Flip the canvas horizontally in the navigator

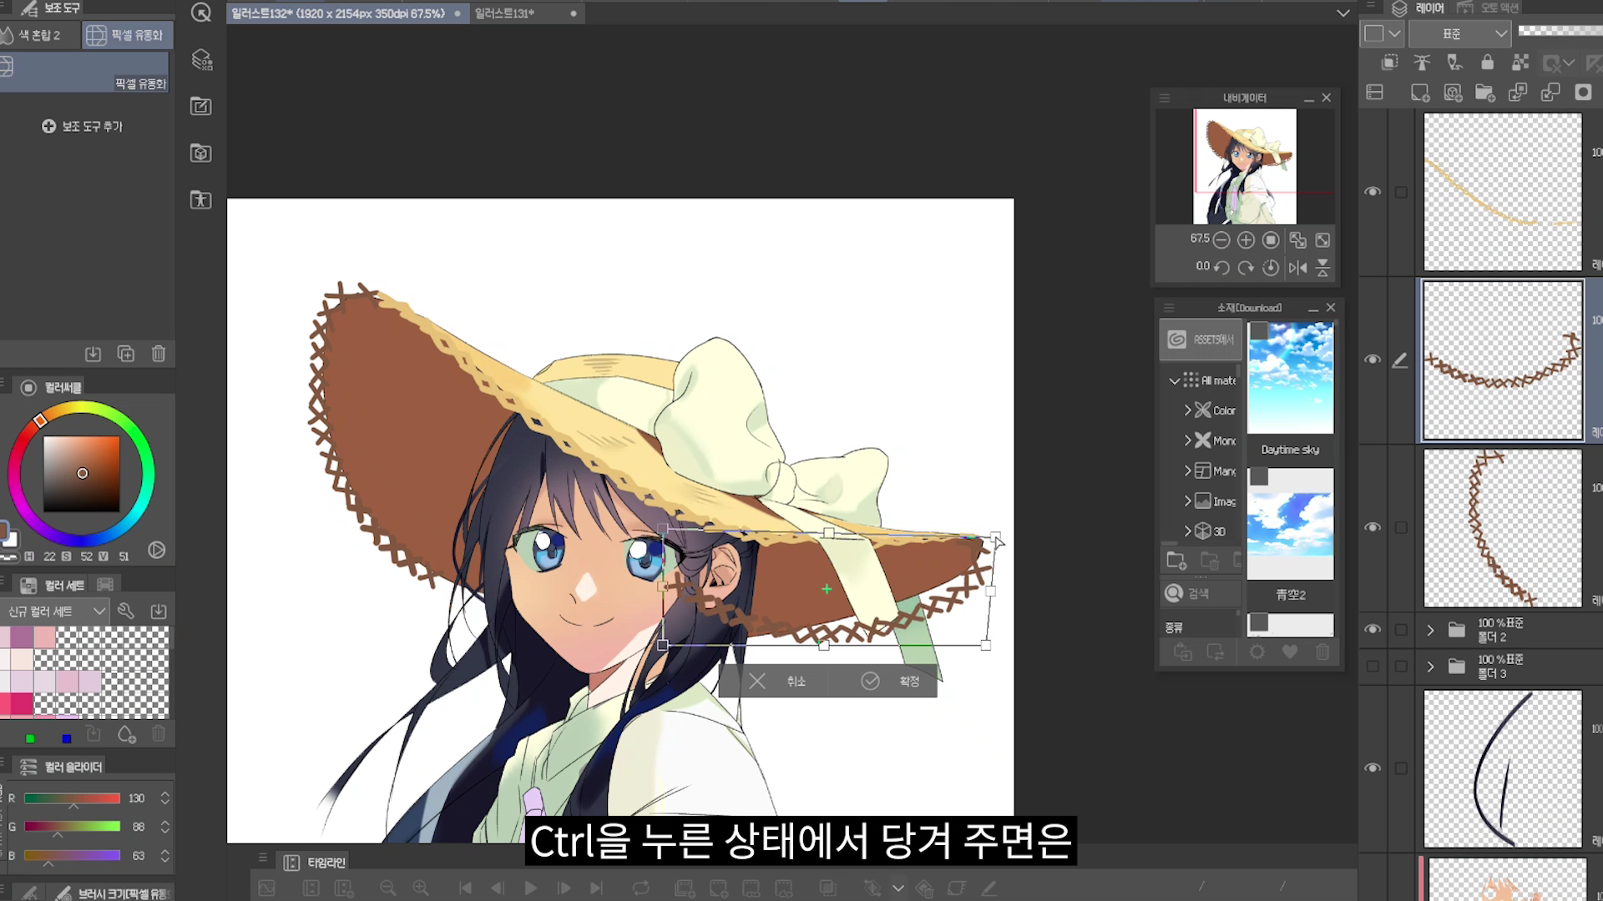click(x=1297, y=268)
